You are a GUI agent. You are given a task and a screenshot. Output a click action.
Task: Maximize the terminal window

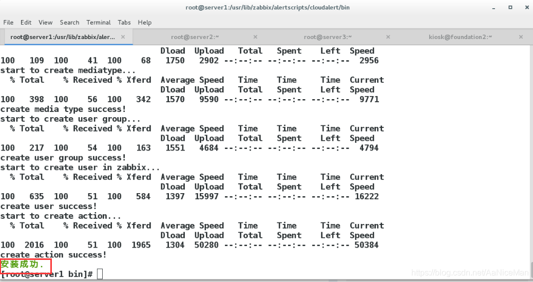pos(510,7)
